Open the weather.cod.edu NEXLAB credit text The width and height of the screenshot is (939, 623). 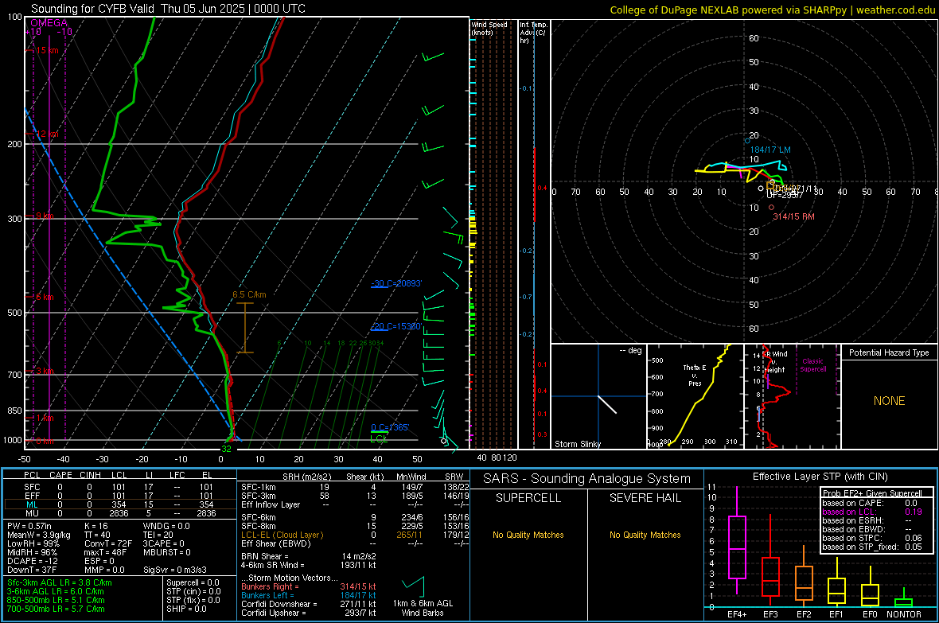click(772, 10)
